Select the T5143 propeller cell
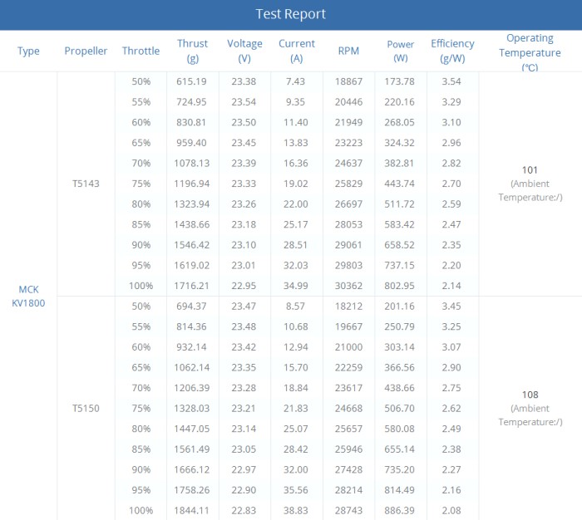This screenshot has height=520, width=582. [x=86, y=184]
